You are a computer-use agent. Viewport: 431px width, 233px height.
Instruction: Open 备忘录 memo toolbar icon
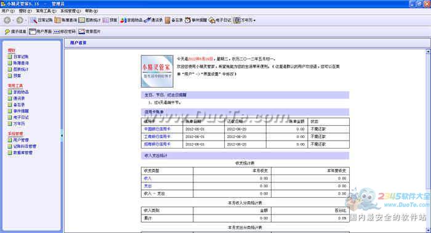click(x=174, y=20)
